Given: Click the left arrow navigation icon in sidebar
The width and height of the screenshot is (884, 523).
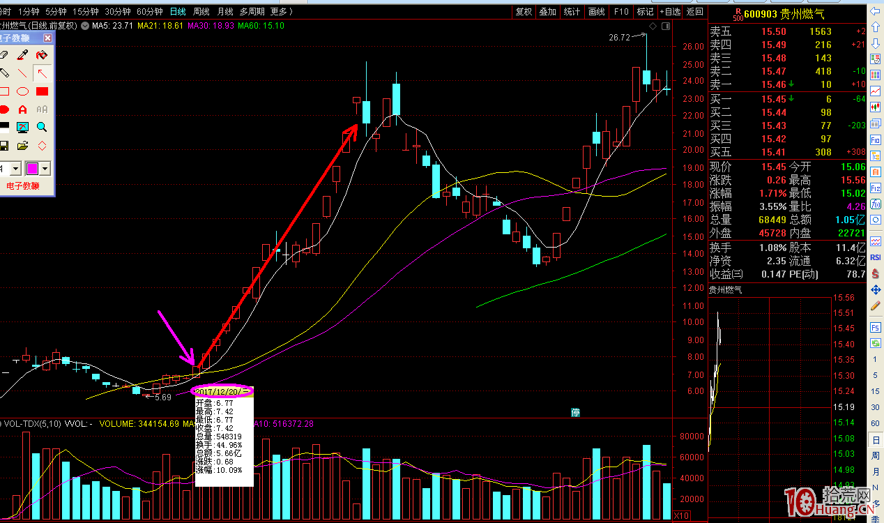Looking at the screenshot, I should click(875, 11).
